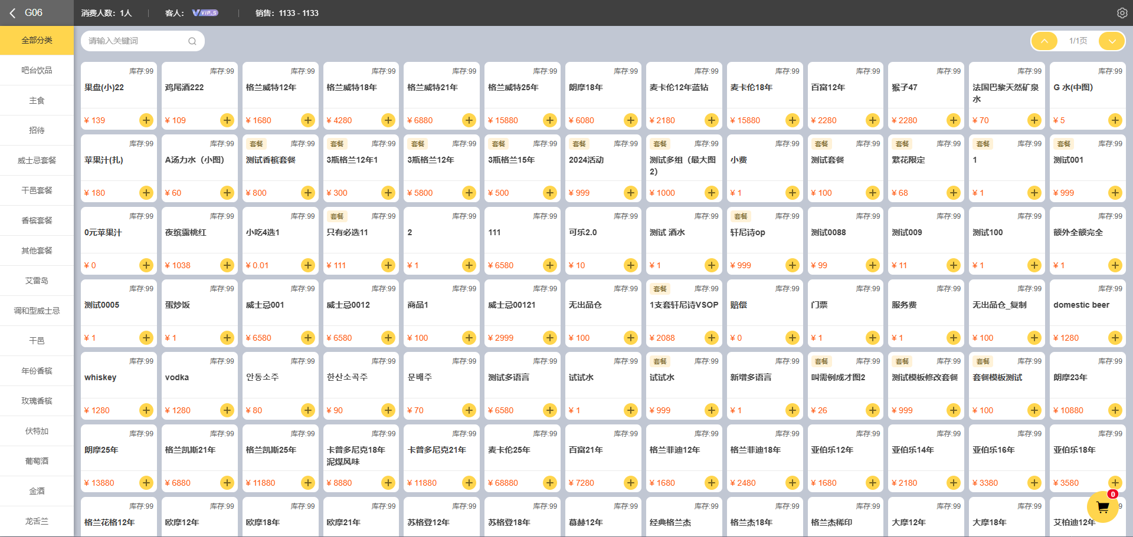Add vodka with plus icon
Viewport: 1133px width, 537px height.
tap(227, 410)
